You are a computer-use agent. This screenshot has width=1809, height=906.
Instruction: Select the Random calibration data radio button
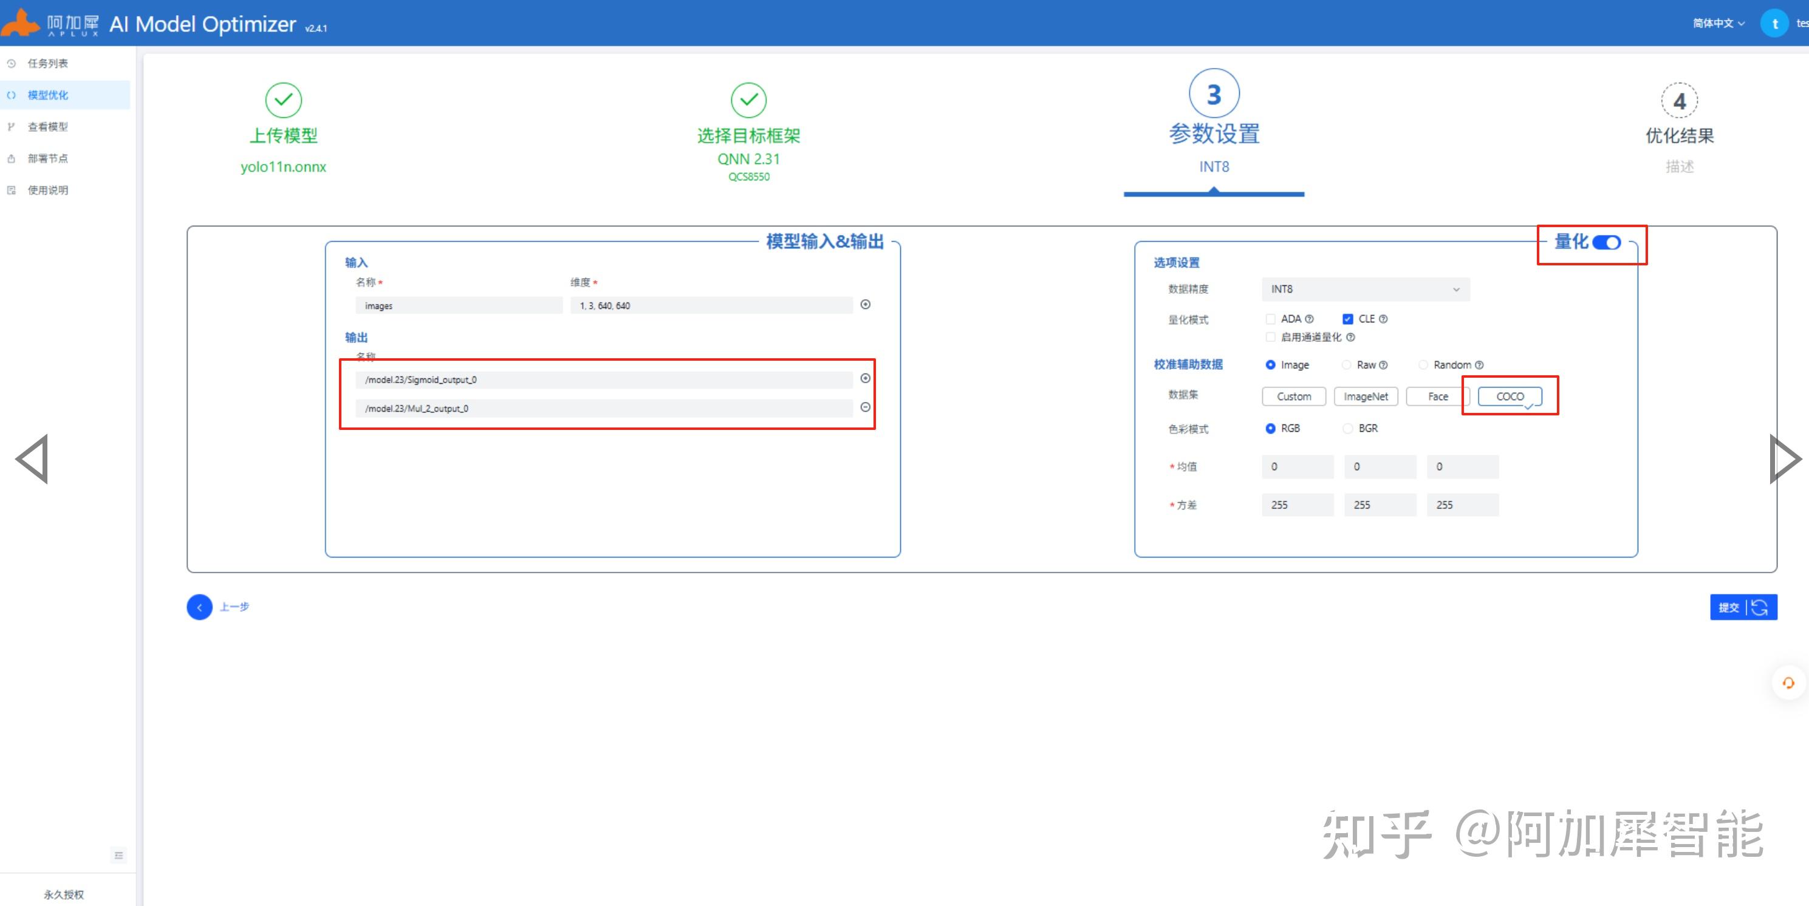1423,365
